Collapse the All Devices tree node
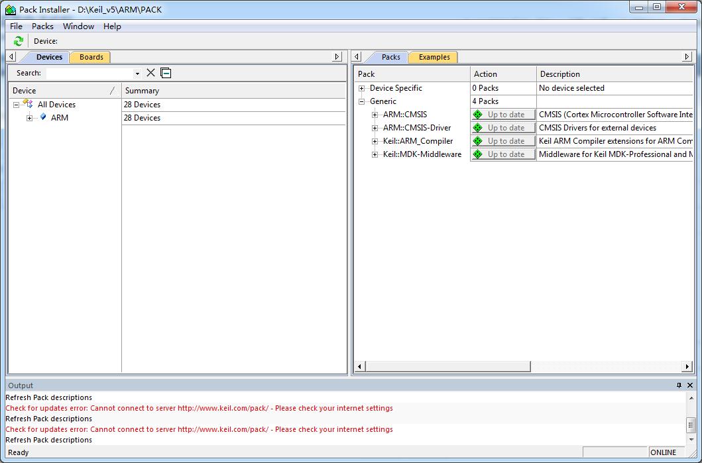 click(x=16, y=105)
